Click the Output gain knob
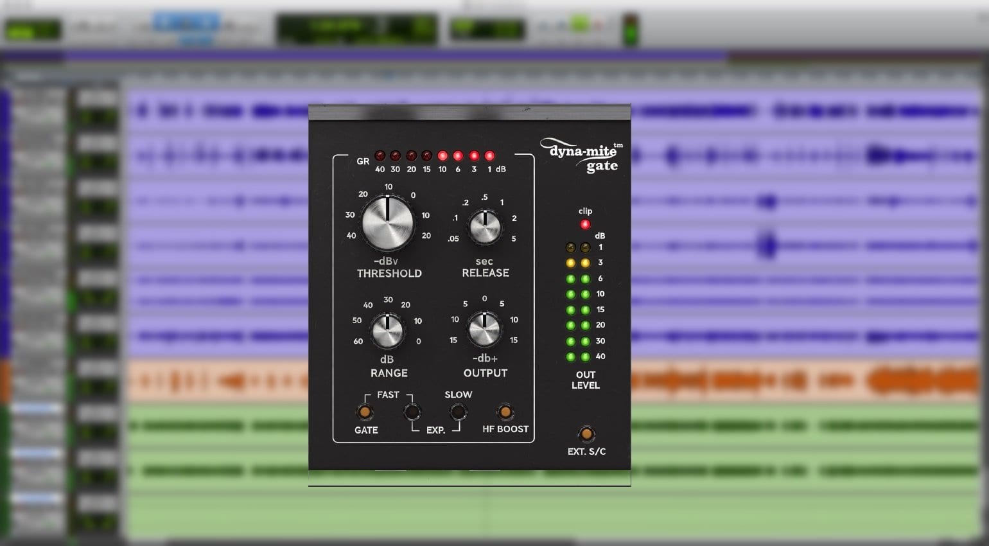 pos(484,330)
